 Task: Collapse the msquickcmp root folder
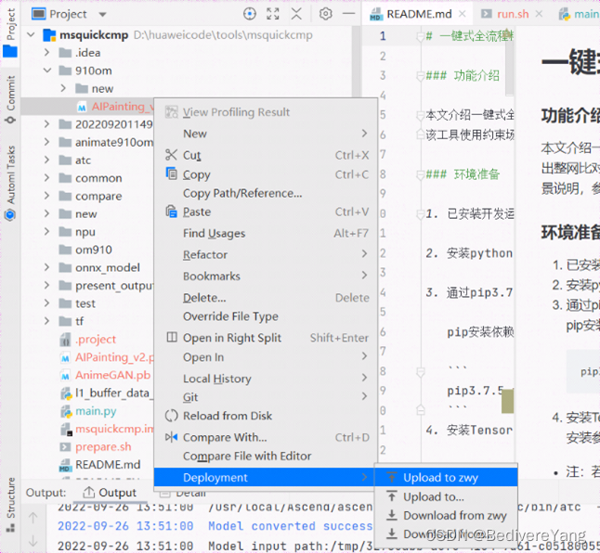[32, 34]
